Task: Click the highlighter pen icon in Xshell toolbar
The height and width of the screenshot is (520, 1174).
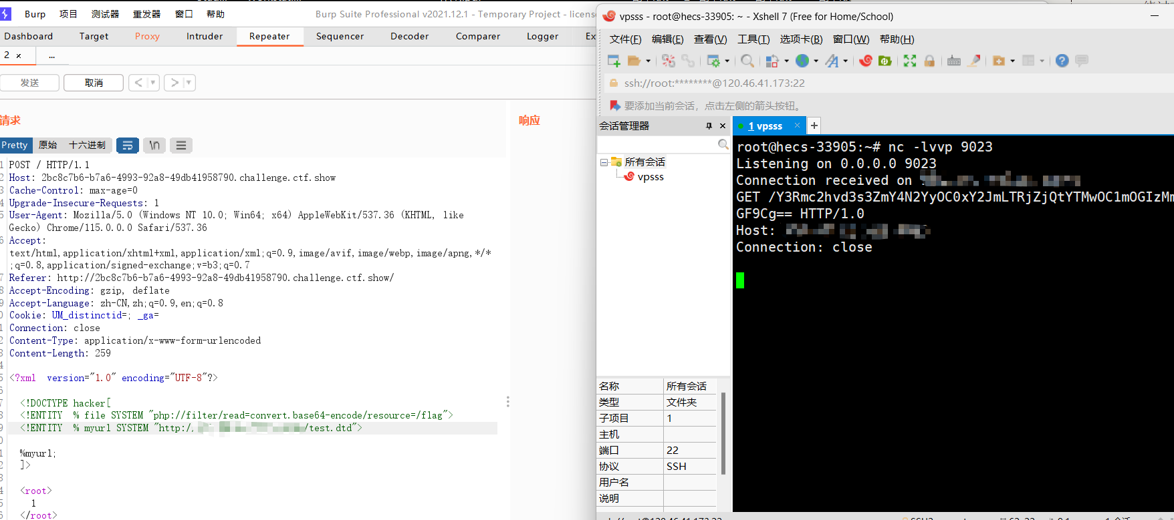Action: [x=975, y=61]
